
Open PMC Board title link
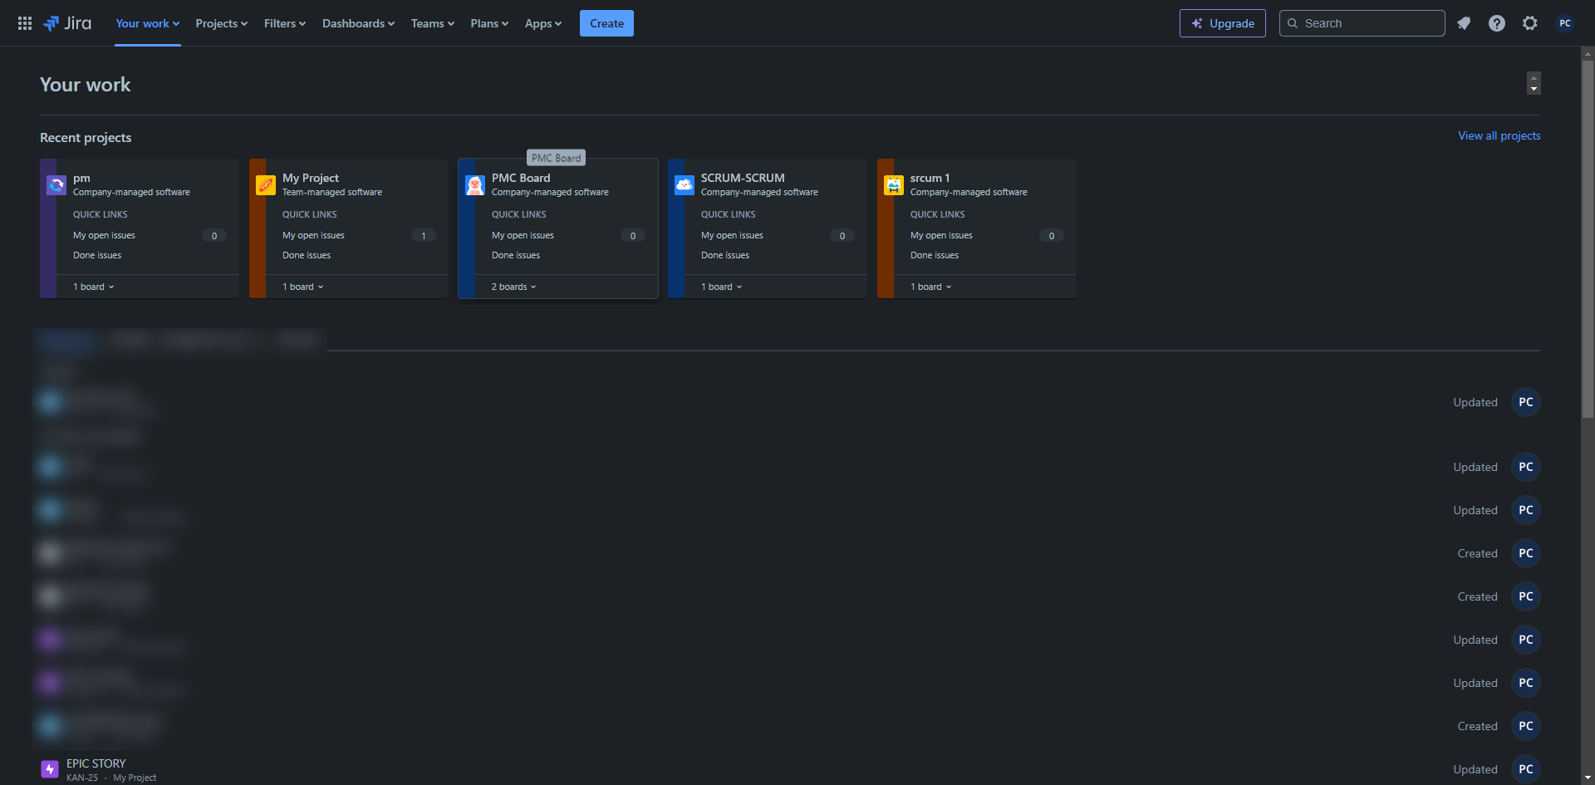point(521,178)
